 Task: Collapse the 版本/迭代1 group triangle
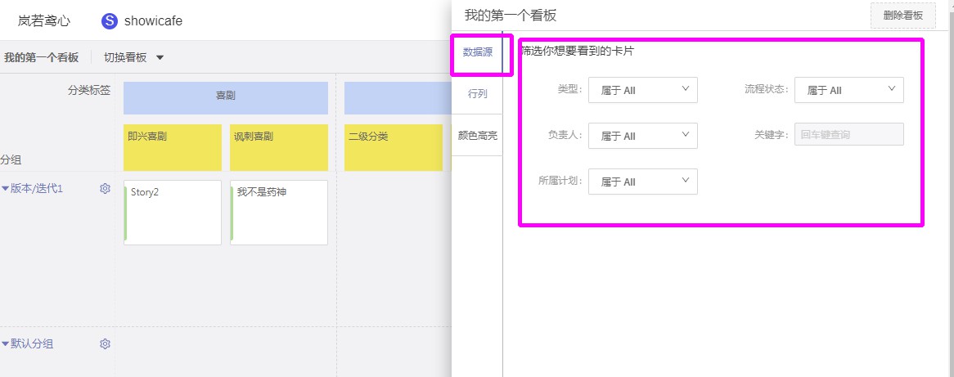click(6, 188)
